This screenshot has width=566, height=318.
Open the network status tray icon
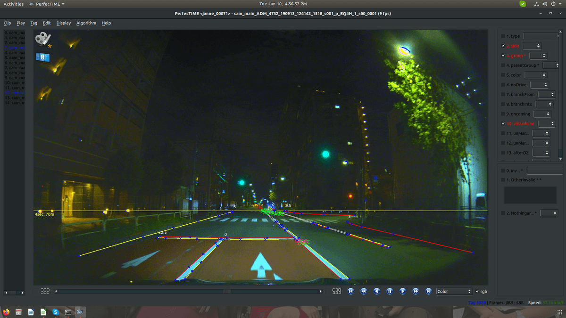pyautogui.click(x=537, y=4)
